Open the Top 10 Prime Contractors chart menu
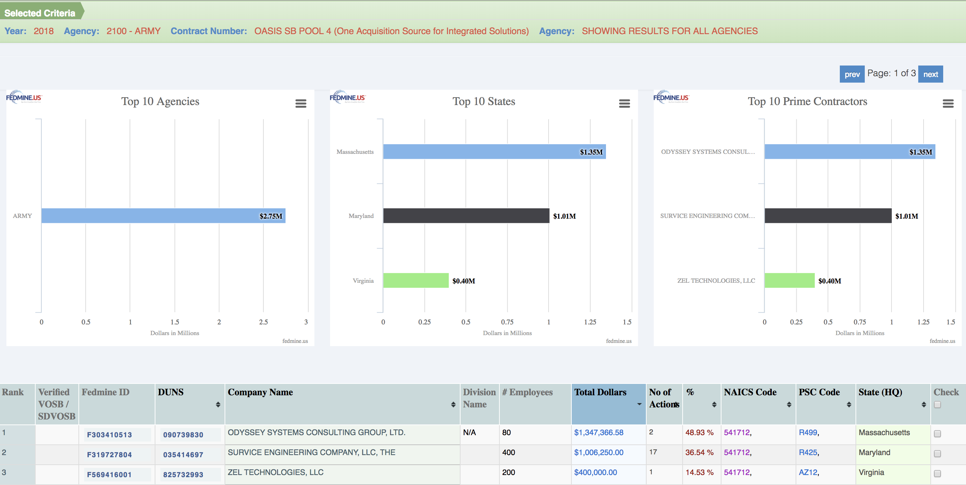Image resolution: width=966 pixels, height=485 pixels. [948, 103]
